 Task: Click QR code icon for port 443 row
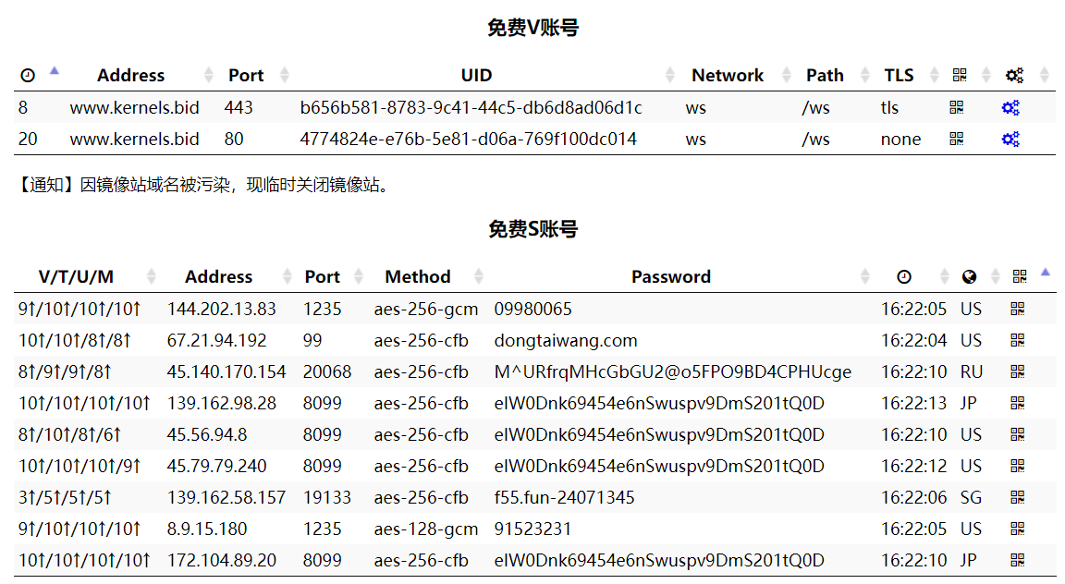point(956,108)
